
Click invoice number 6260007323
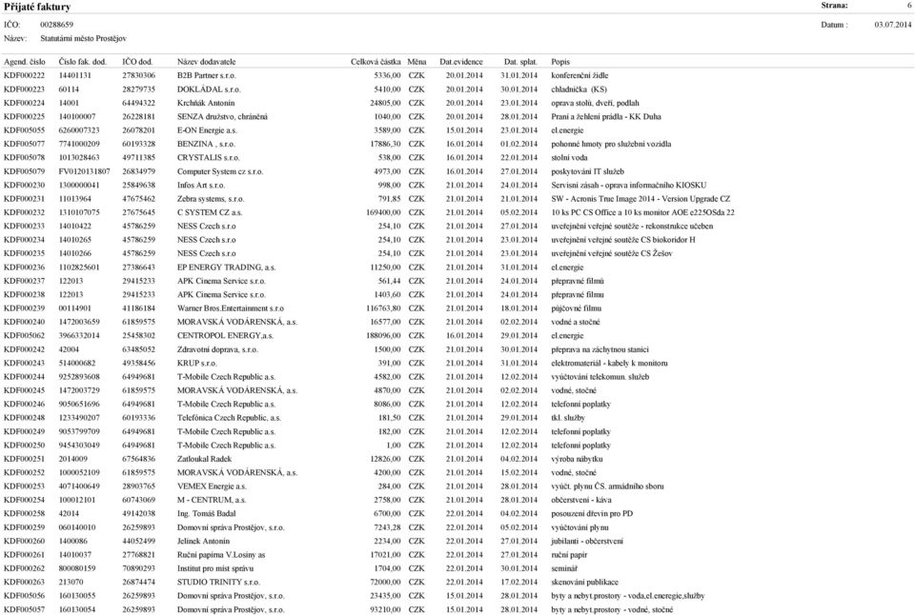click(x=79, y=130)
